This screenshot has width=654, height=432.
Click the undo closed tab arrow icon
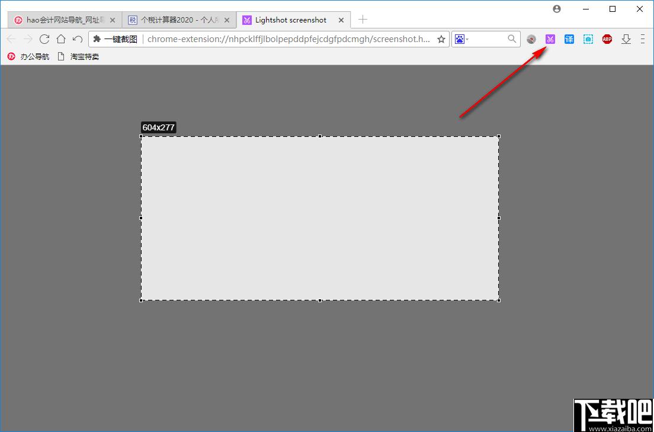coord(78,39)
